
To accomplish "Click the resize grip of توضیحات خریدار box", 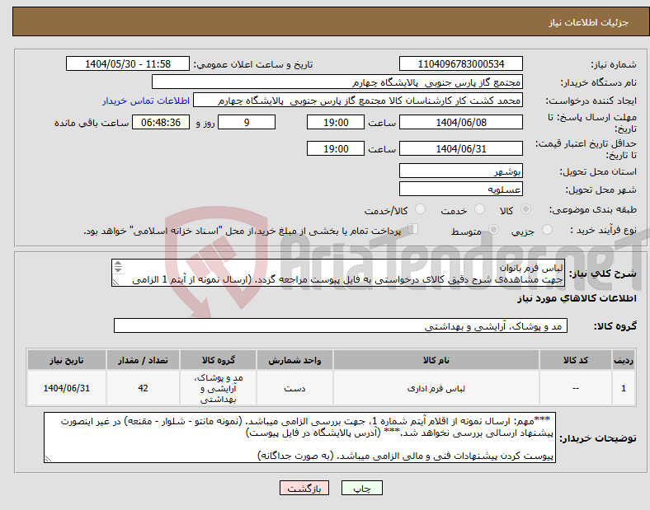I will coord(48,459).
